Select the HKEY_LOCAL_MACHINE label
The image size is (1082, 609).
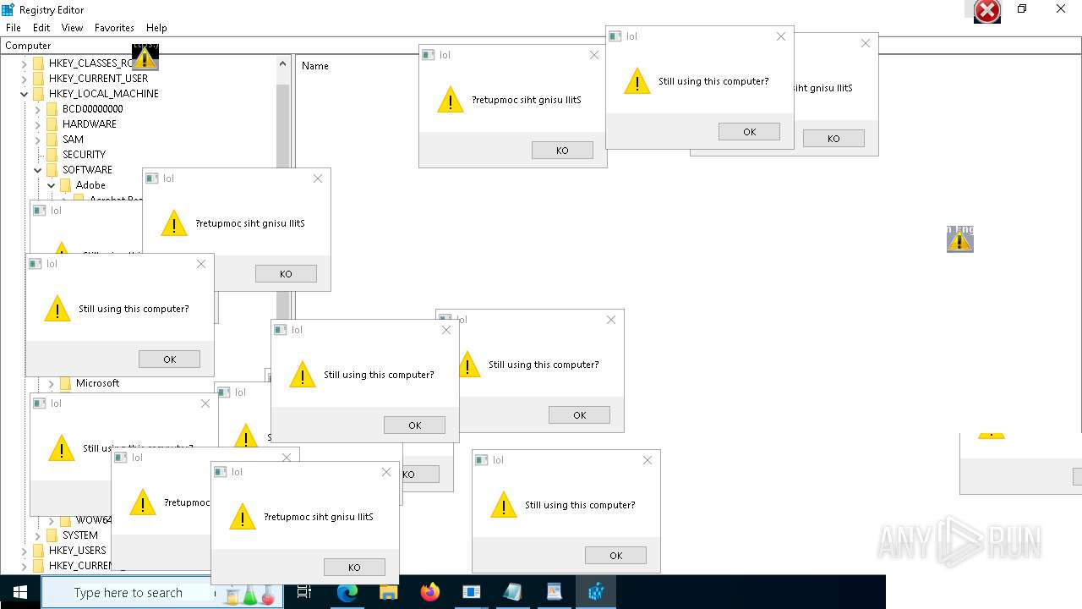103,94
